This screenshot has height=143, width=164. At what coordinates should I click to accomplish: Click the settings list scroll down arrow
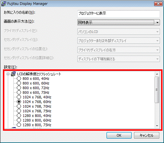157,126
